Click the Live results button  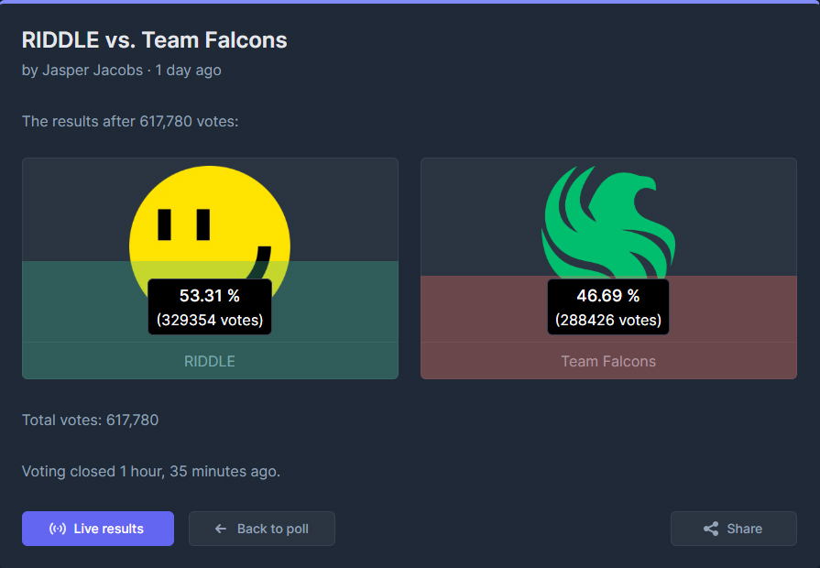98,529
